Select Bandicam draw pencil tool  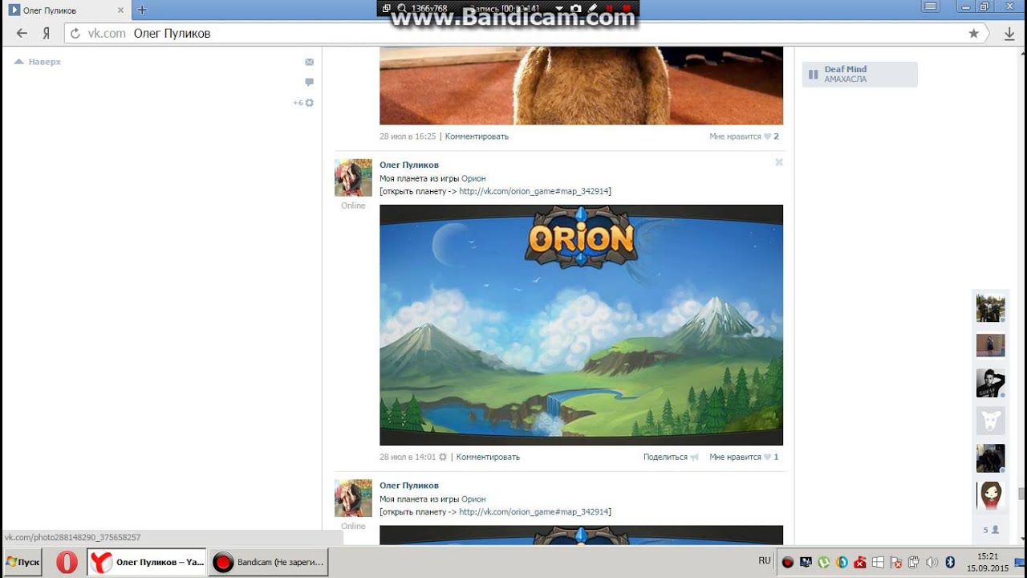(x=592, y=8)
